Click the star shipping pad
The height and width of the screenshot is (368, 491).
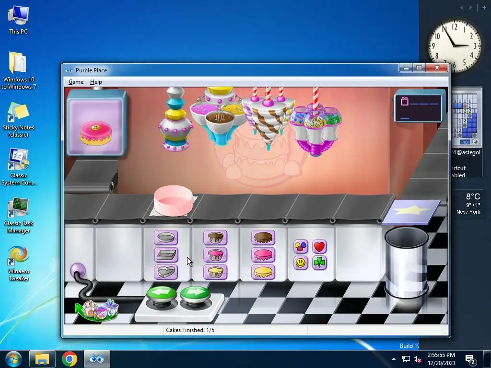[411, 212]
